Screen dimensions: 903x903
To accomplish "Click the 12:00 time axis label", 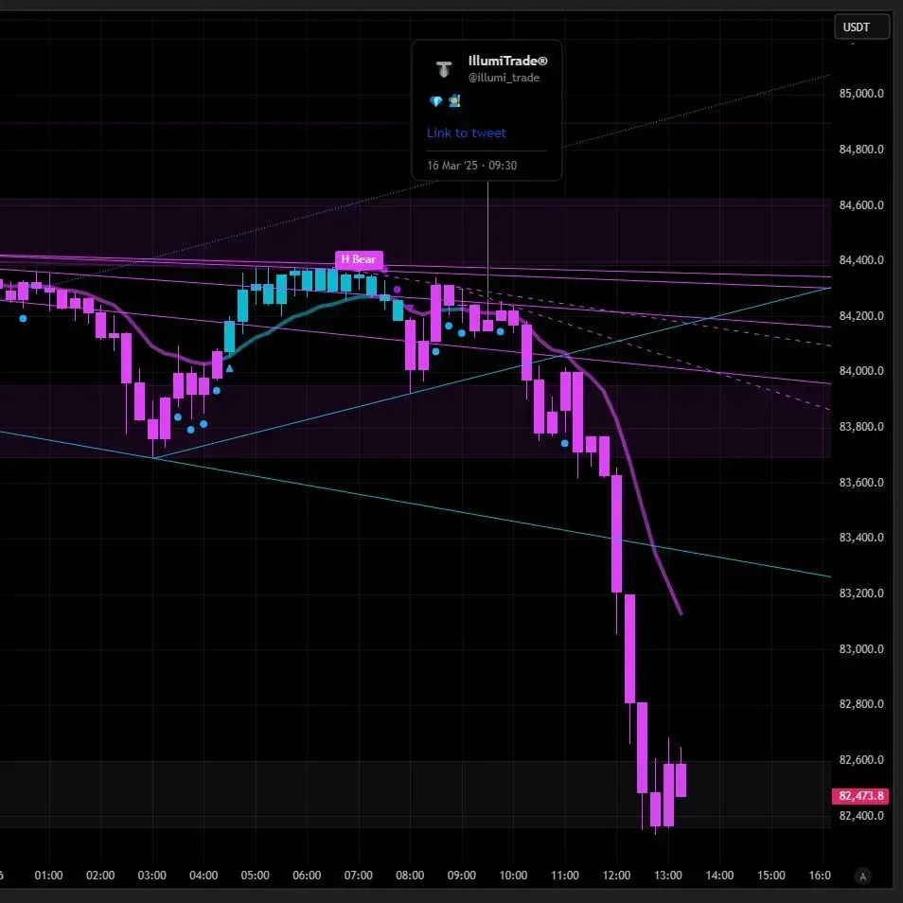I will [x=617, y=876].
